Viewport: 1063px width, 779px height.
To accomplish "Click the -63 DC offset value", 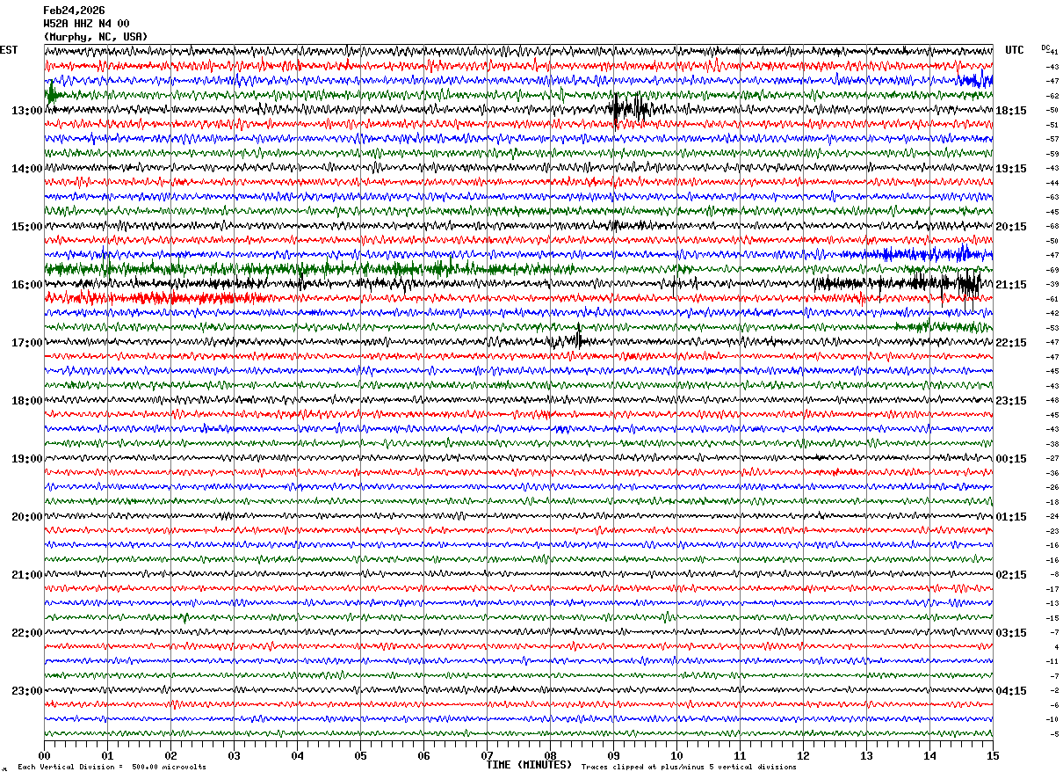I will [1052, 198].
